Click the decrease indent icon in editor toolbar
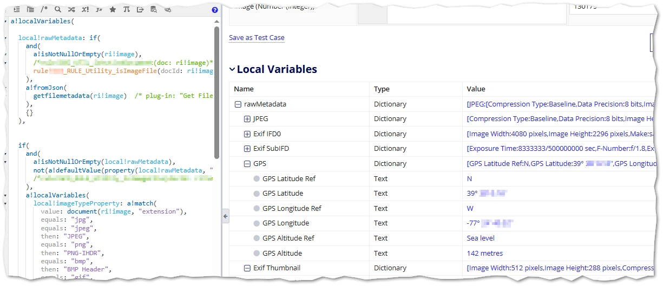The height and width of the screenshot is (286, 663). [30, 10]
